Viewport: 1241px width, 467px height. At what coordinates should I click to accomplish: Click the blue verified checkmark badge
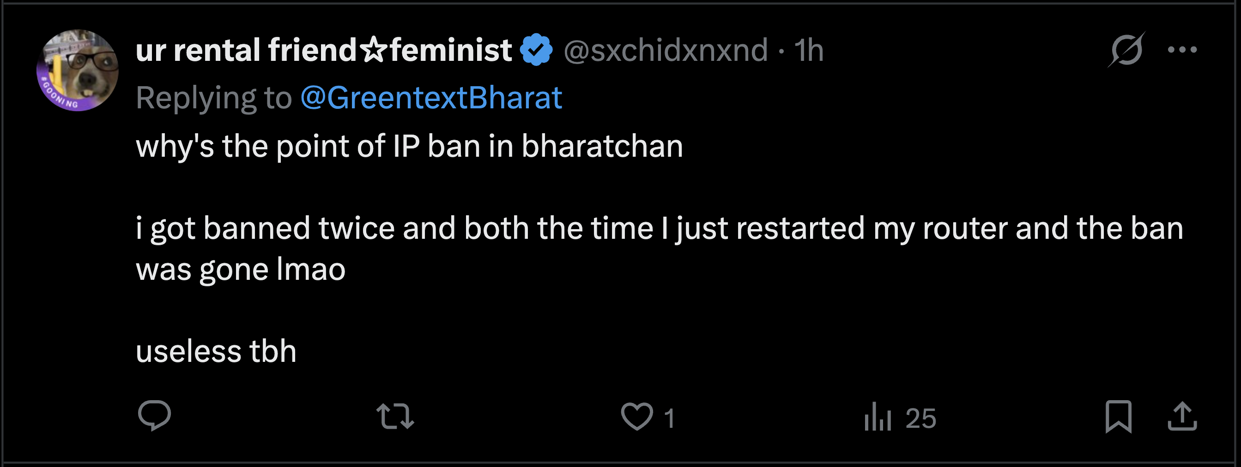coord(536,50)
